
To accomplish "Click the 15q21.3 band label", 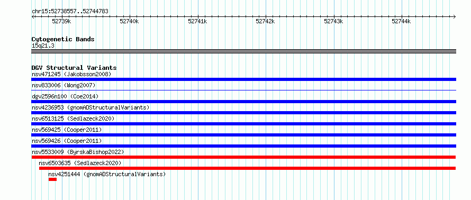I will click(x=43, y=46).
